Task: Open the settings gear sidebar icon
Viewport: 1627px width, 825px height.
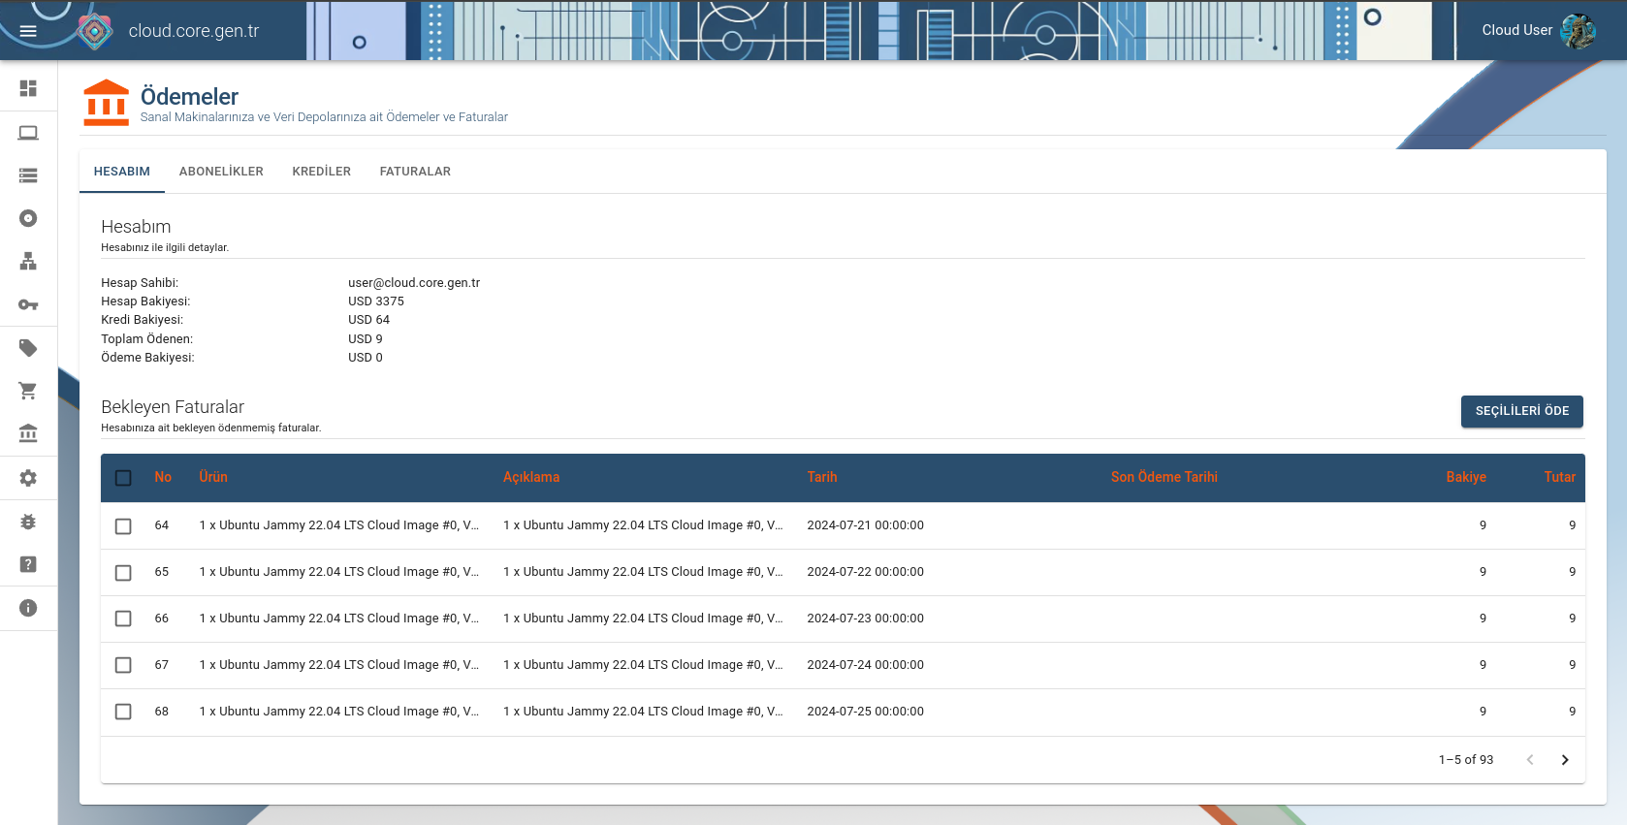Action: click(28, 478)
